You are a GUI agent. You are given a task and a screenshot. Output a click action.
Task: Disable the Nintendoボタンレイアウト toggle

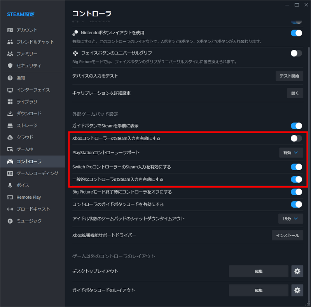(296, 33)
